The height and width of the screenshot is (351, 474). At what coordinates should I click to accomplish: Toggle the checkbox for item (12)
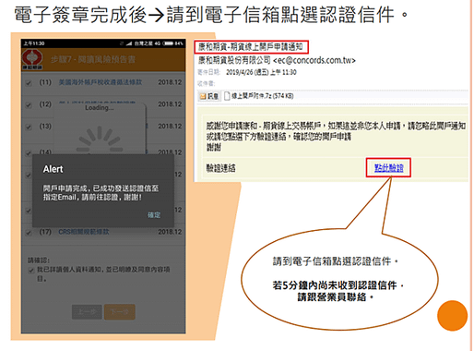[x=29, y=105]
